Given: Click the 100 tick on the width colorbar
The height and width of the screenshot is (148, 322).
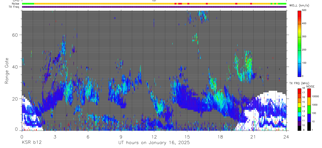Looking at the screenshot, I should (304, 63).
